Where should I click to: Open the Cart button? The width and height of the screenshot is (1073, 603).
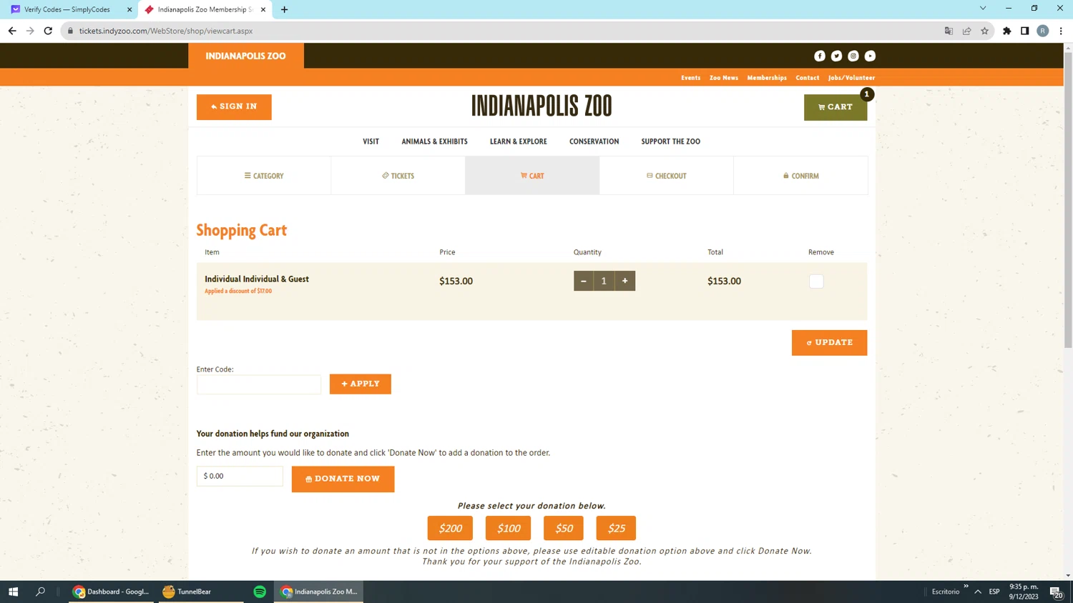click(836, 107)
